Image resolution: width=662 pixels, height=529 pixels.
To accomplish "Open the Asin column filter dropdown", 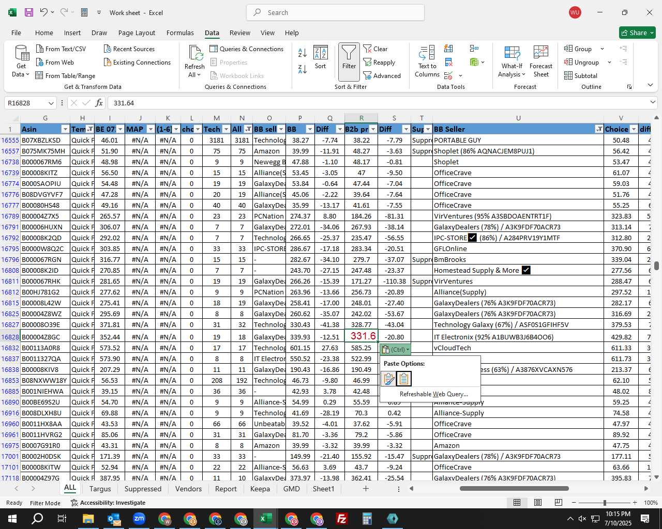I will [65, 129].
